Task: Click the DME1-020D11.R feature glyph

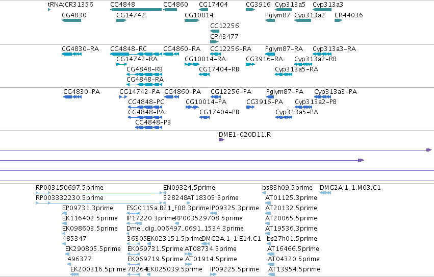Action: click(x=221, y=140)
